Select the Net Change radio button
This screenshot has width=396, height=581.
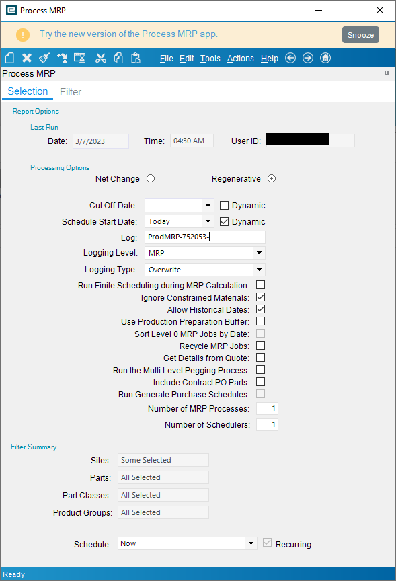[151, 178]
